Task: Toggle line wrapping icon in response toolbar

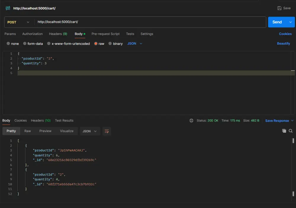Action: click(107, 131)
